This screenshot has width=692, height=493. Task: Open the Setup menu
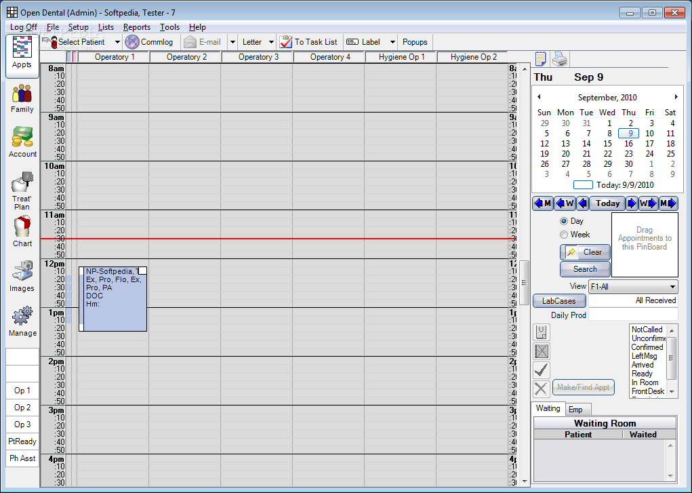[x=78, y=27]
